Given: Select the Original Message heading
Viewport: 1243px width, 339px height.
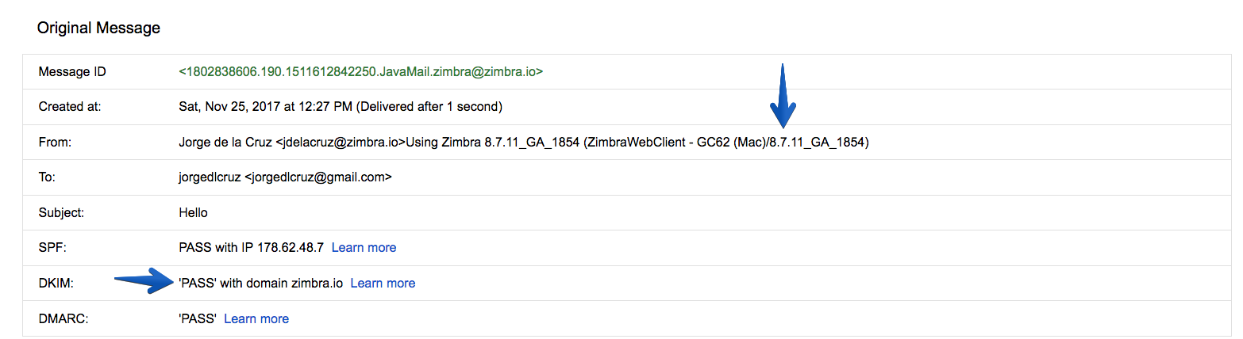Looking at the screenshot, I should (98, 29).
